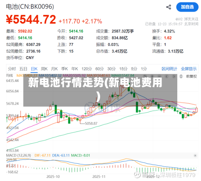Click the 货币单位 CNY value
This screenshot has height=181, width=201.
[x=30, y=58]
